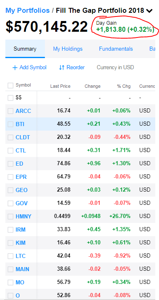Sort by the Last Price column header
The width and height of the screenshot is (159, 300).
tap(60, 86)
